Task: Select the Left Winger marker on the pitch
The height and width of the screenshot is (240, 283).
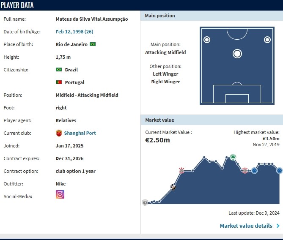Action: 207,40
